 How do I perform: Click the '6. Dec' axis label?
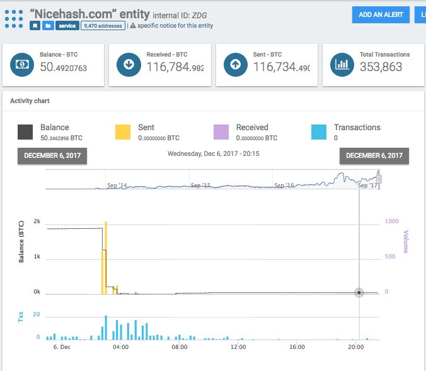tap(62, 347)
